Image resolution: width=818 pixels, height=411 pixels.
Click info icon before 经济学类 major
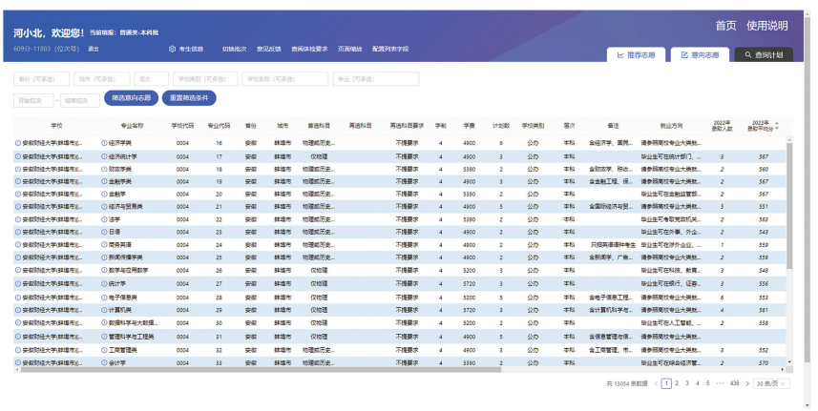click(104, 143)
